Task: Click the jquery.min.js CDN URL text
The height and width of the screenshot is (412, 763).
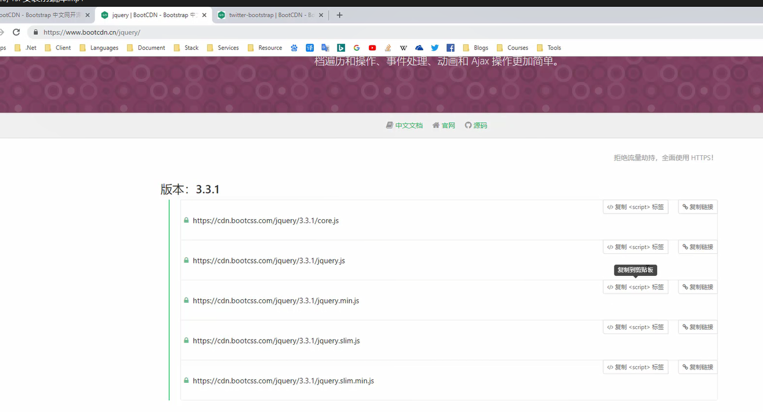Action: pyautogui.click(x=276, y=301)
